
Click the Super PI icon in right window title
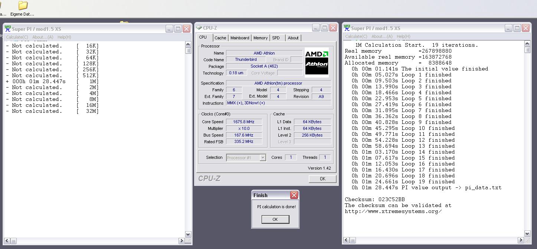(347, 28)
